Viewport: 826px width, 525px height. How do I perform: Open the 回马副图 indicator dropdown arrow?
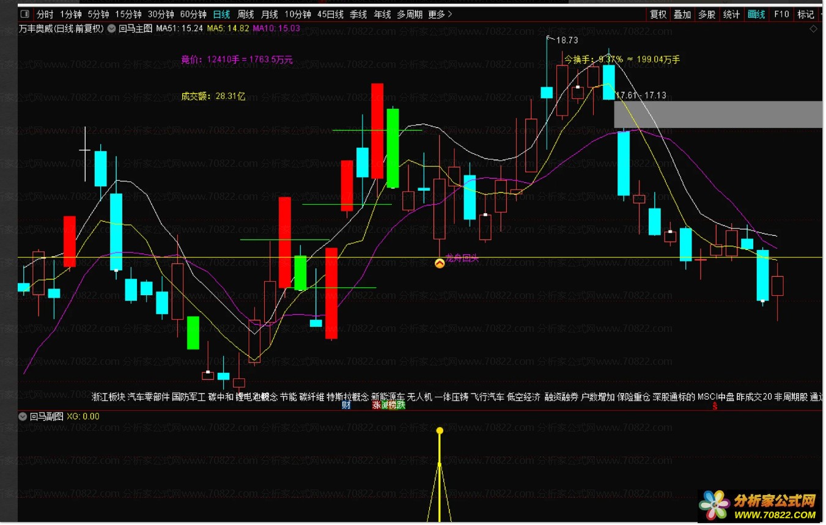tap(23, 417)
